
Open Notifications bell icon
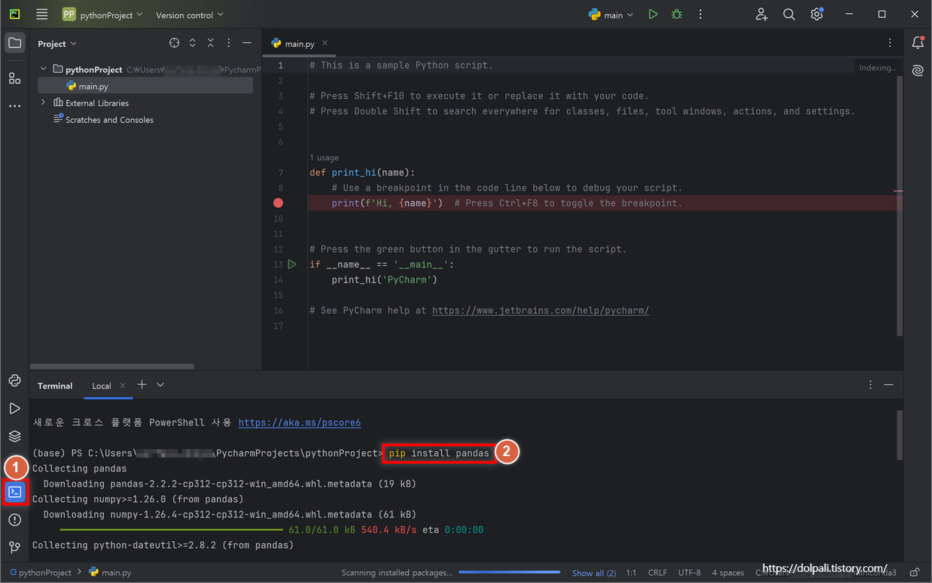coord(918,43)
